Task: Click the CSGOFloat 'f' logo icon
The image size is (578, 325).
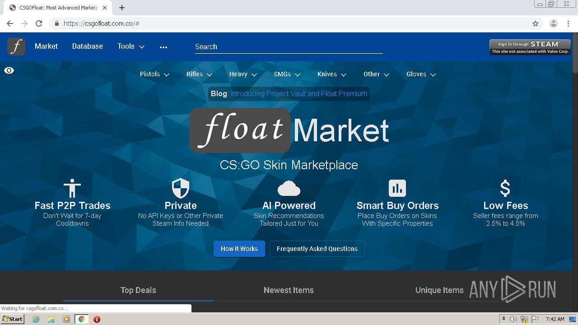Action: click(x=16, y=46)
